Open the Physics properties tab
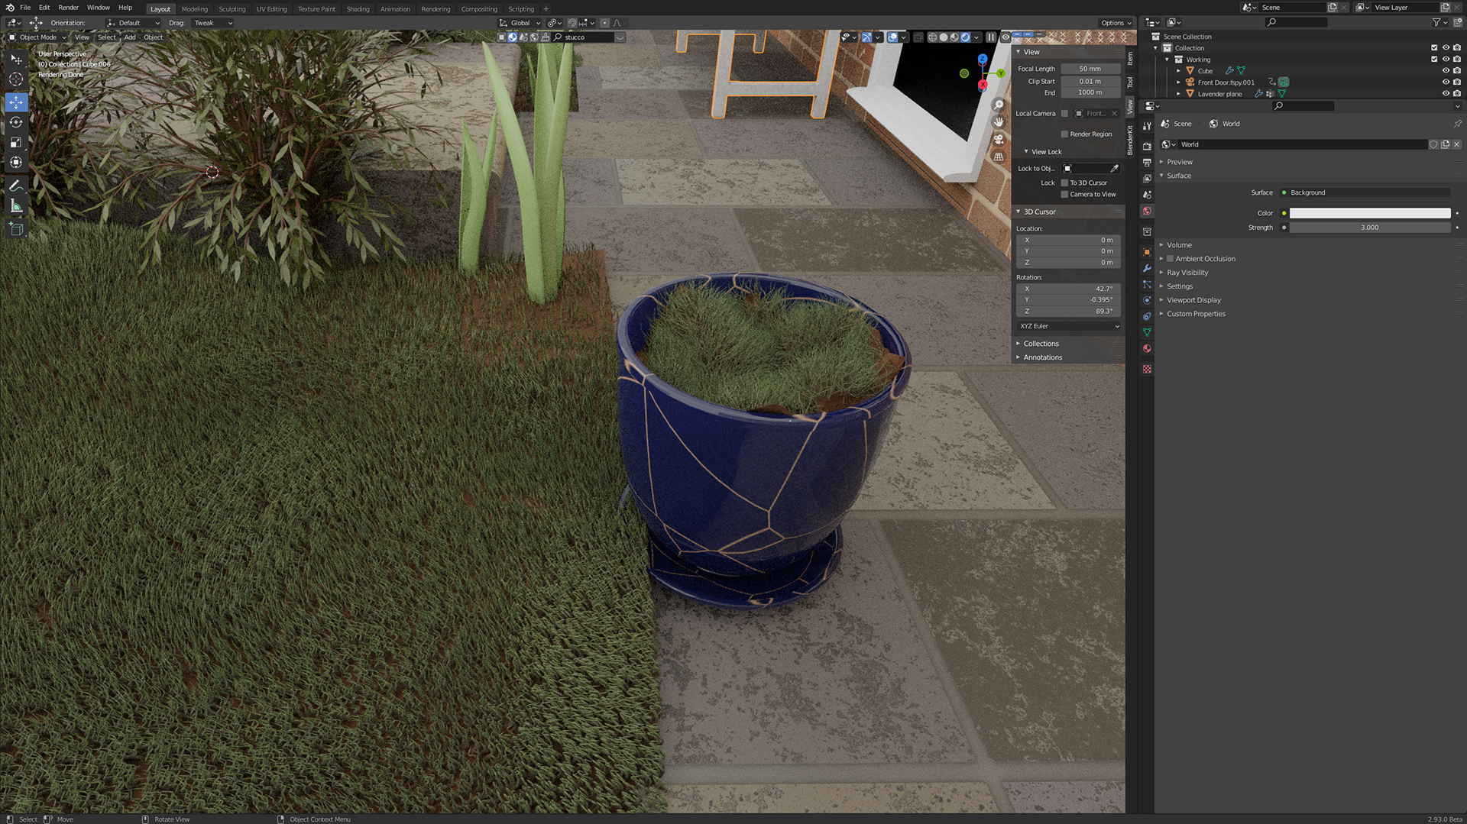The width and height of the screenshot is (1467, 824). tap(1147, 300)
